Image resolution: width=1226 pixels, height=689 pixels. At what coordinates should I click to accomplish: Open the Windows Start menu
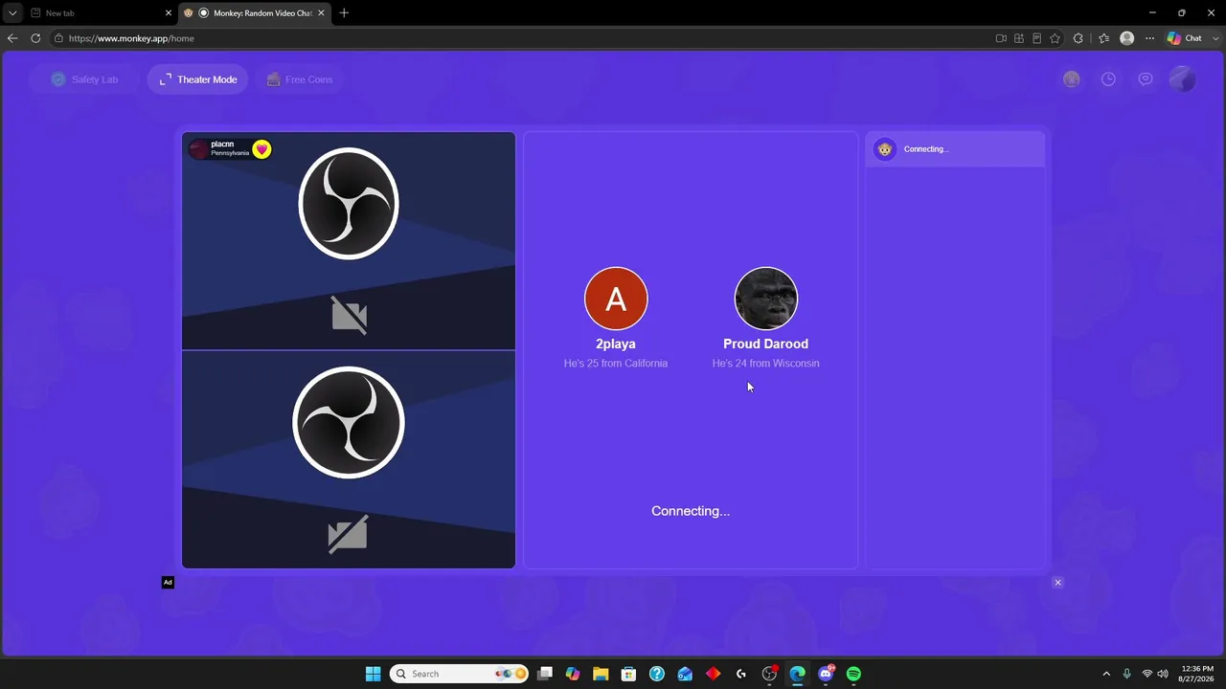(x=373, y=674)
